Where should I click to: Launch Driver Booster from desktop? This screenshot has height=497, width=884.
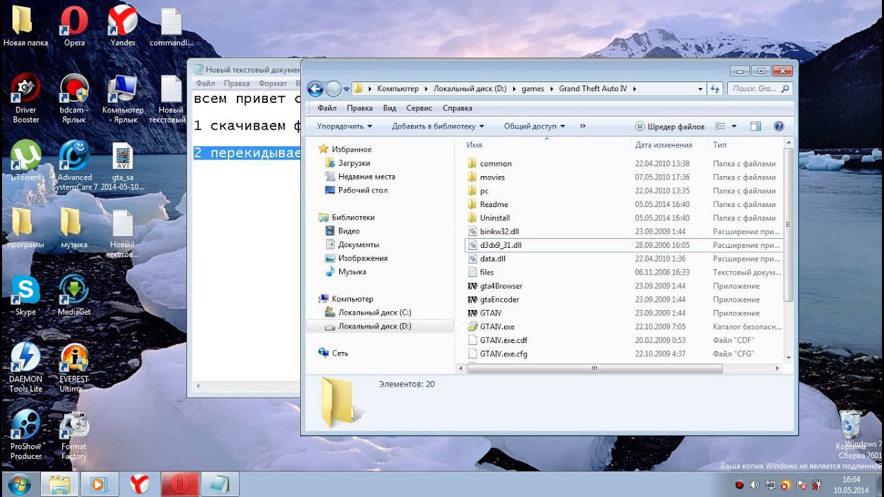pyautogui.click(x=26, y=99)
